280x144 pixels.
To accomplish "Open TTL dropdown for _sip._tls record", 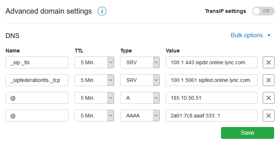I will tap(94, 62).
